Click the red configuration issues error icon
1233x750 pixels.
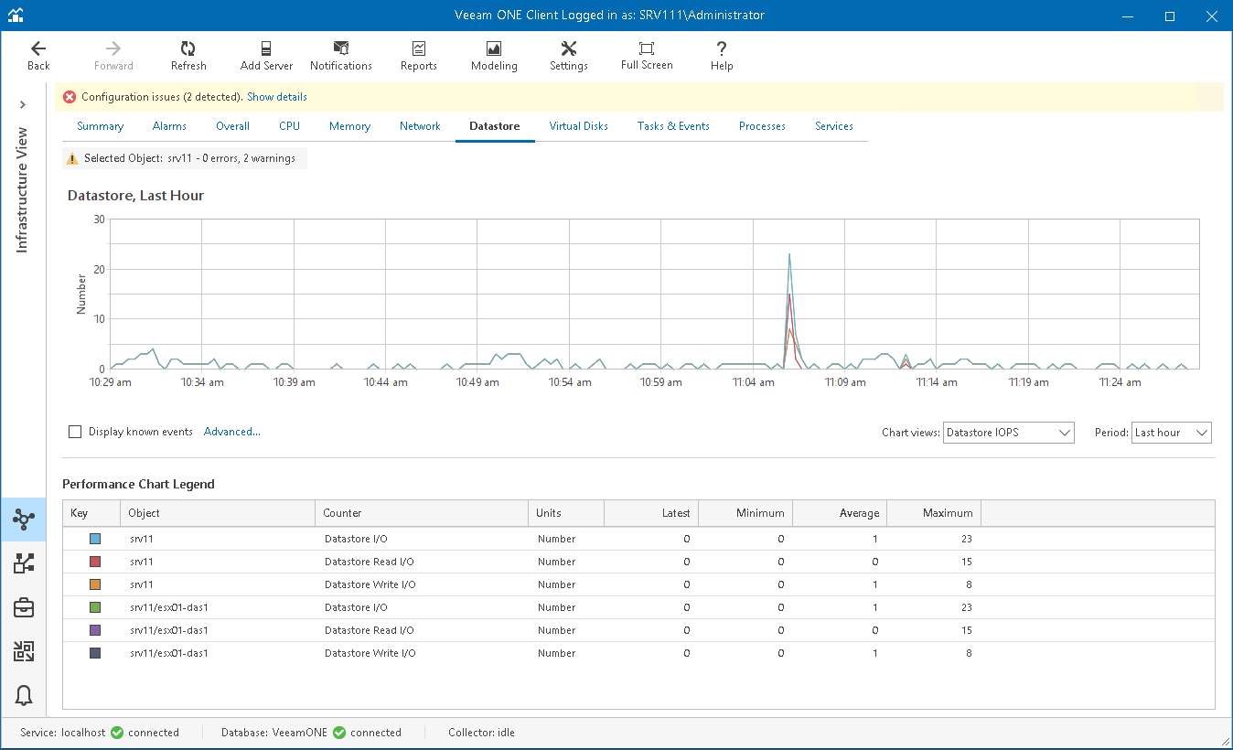[70, 97]
